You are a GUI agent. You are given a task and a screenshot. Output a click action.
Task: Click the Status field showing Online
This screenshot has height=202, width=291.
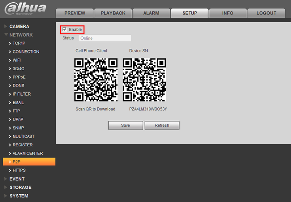105,38
